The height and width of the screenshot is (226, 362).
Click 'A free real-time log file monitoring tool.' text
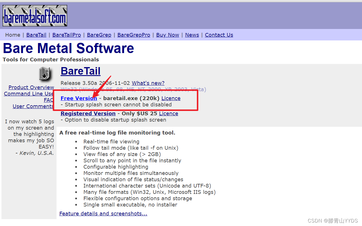tap(117, 133)
